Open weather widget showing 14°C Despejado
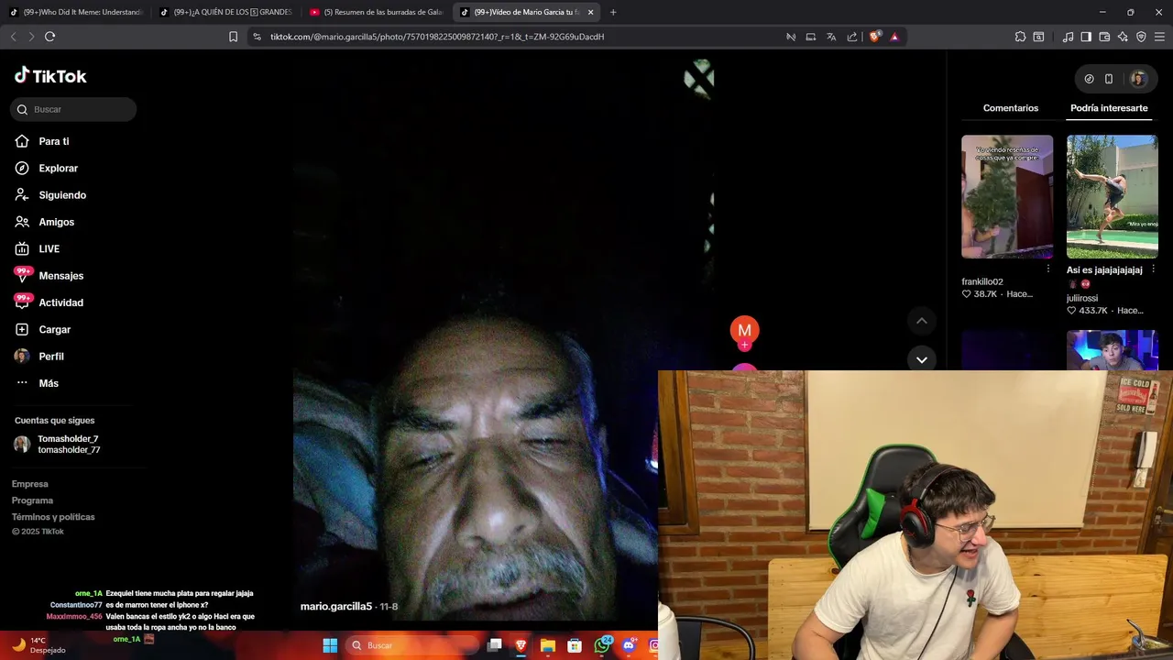Screen dimensions: 1173x660 point(38,645)
